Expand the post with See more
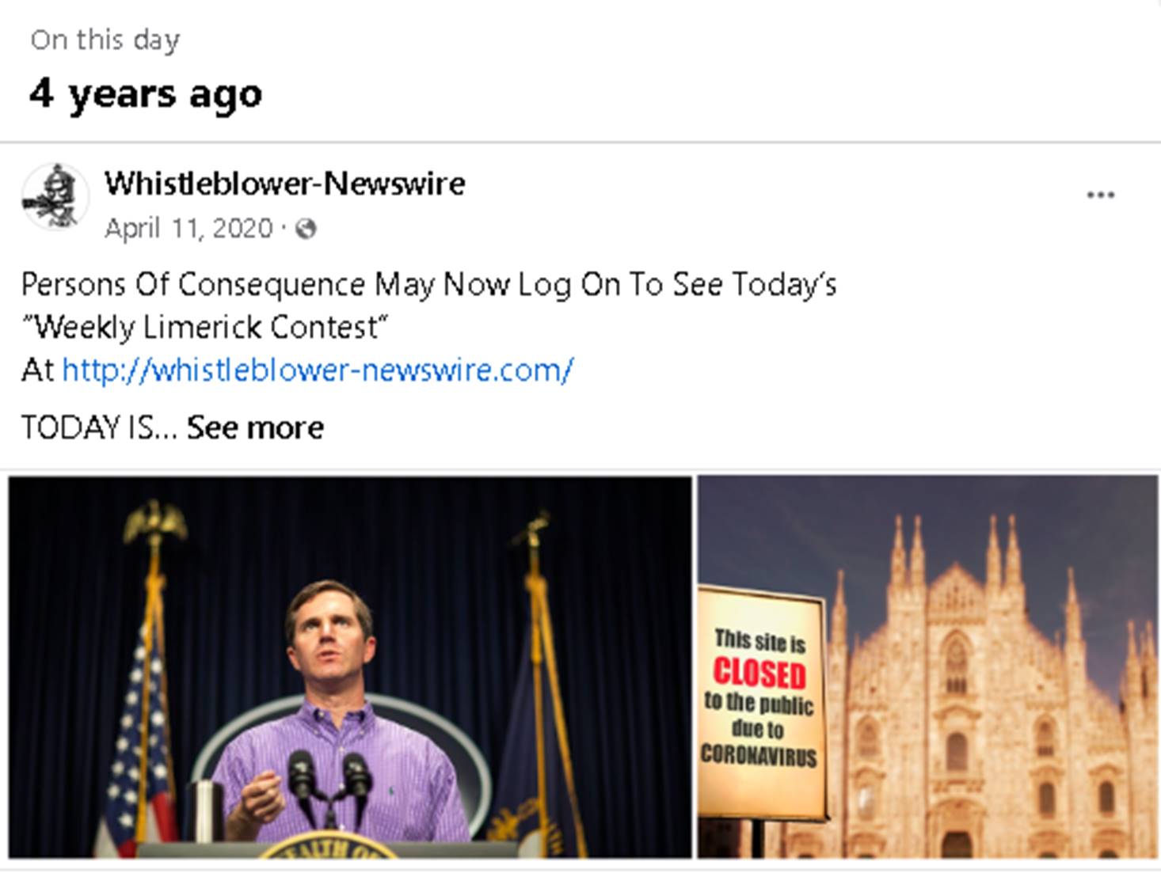The image size is (1161, 873). click(x=255, y=428)
